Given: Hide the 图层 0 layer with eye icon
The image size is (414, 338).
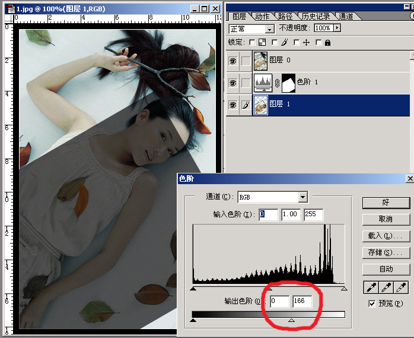Looking at the screenshot, I should coord(233,60).
